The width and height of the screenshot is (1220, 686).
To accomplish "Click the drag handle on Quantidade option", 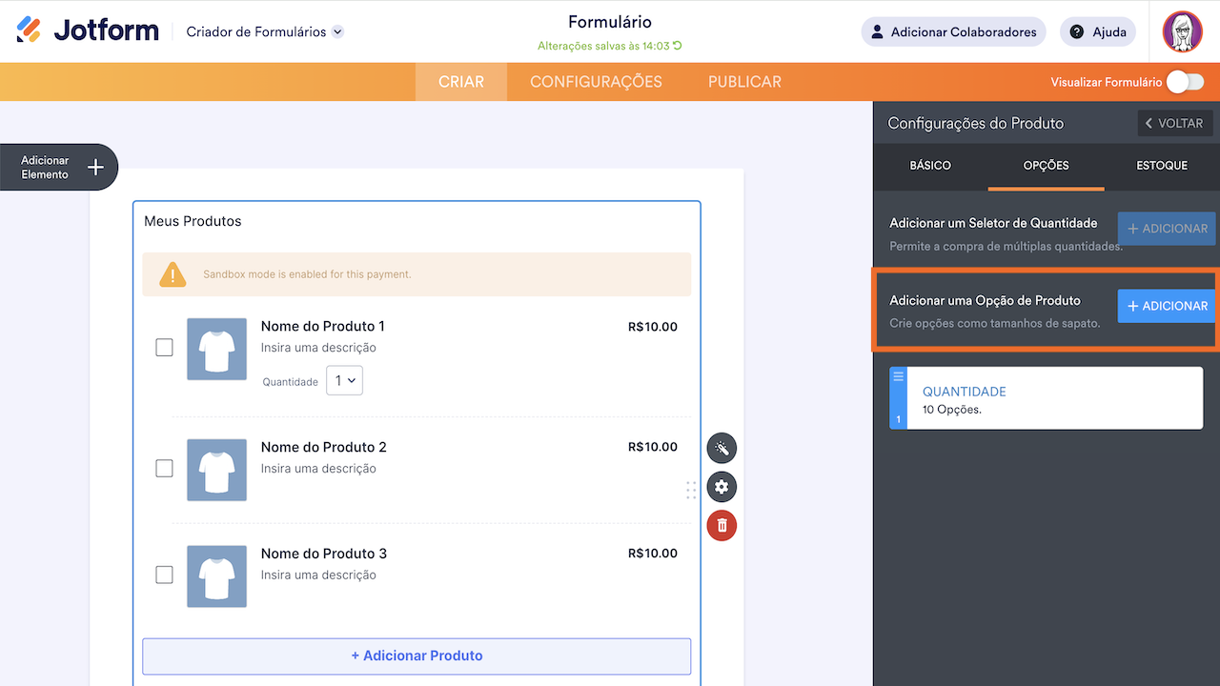I will tap(898, 377).
